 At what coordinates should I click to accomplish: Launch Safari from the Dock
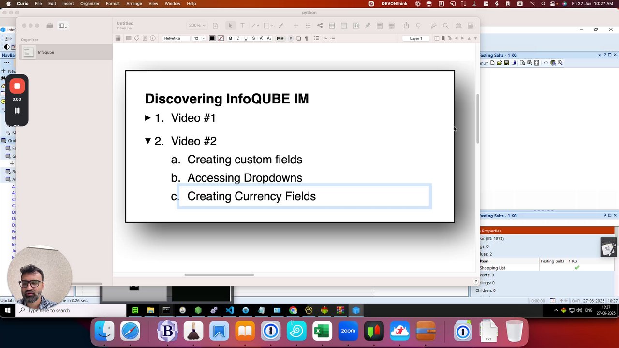[x=130, y=331]
